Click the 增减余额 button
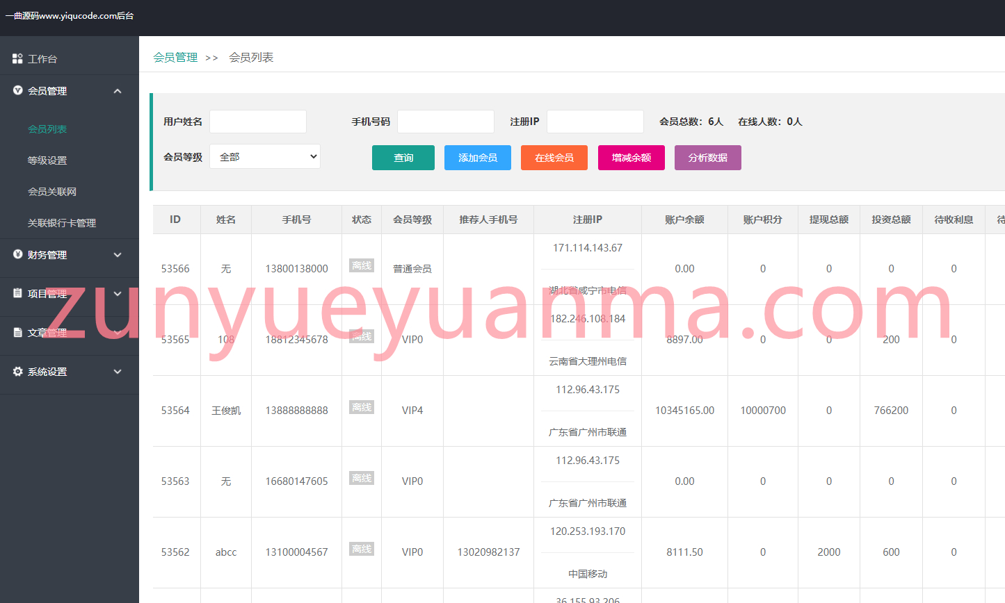The image size is (1005, 603). pyautogui.click(x=632, y=158)
